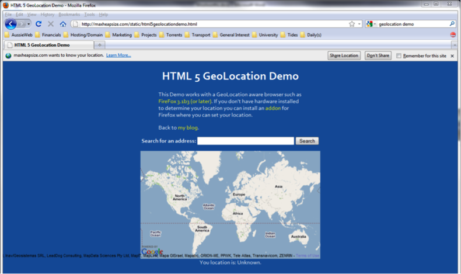Open the Bookmarks menu
The height and width of the screenshot is (274, 461).
coord(69,15)
